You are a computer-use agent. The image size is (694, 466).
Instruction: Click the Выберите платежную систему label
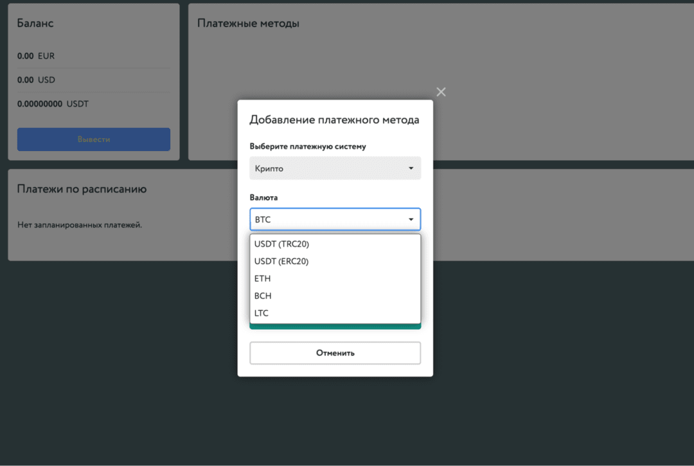click(308, 147)
